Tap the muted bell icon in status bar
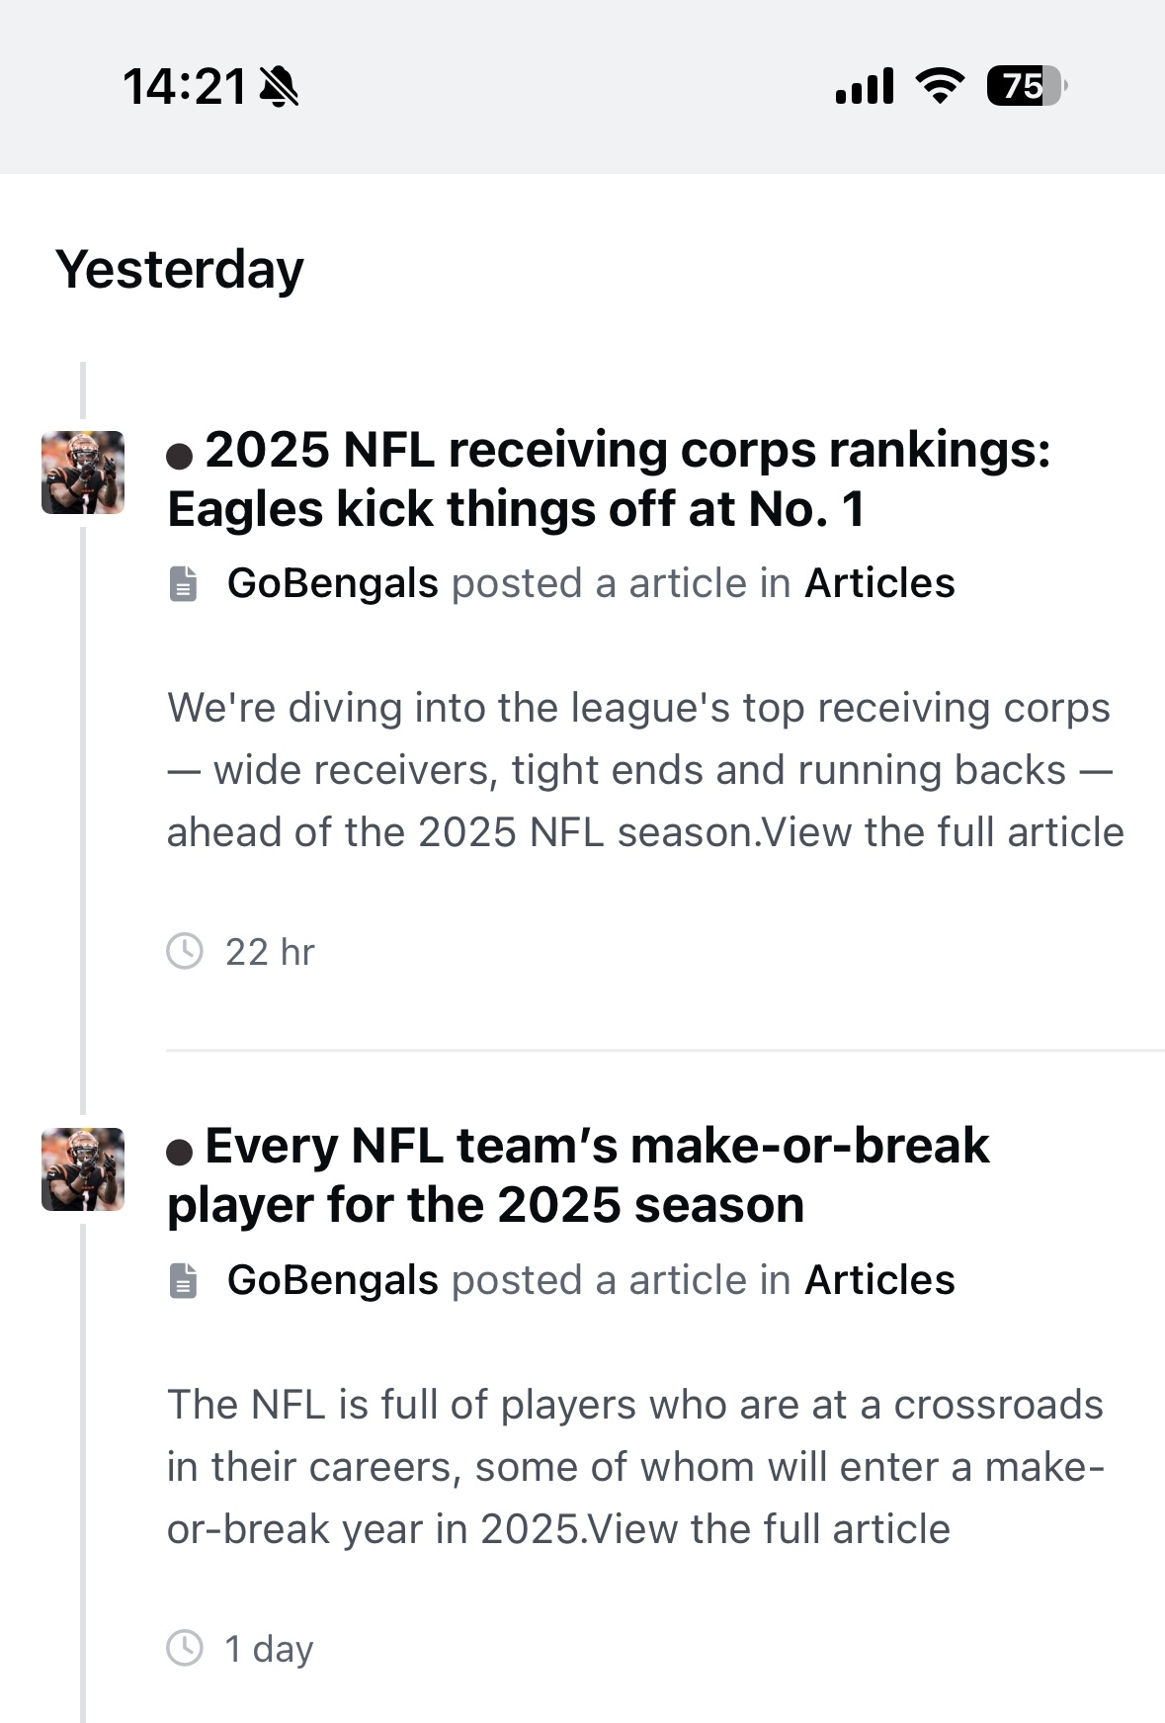 click(279, 87)
